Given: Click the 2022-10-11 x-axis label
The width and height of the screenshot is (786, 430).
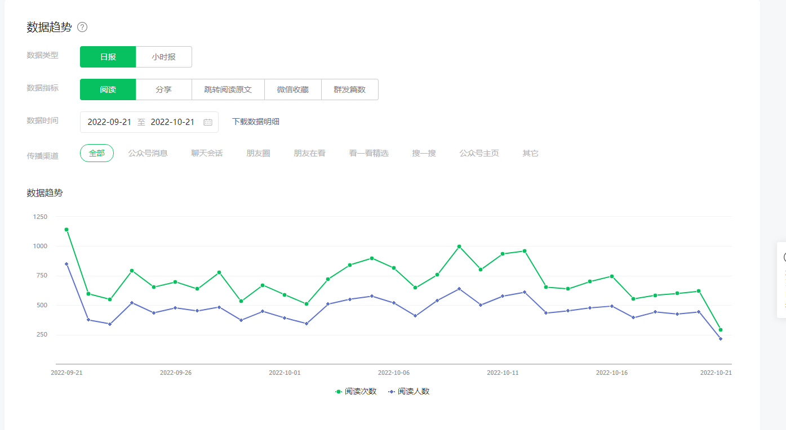Looking at the screenshot, I should [x=503, y=373].
